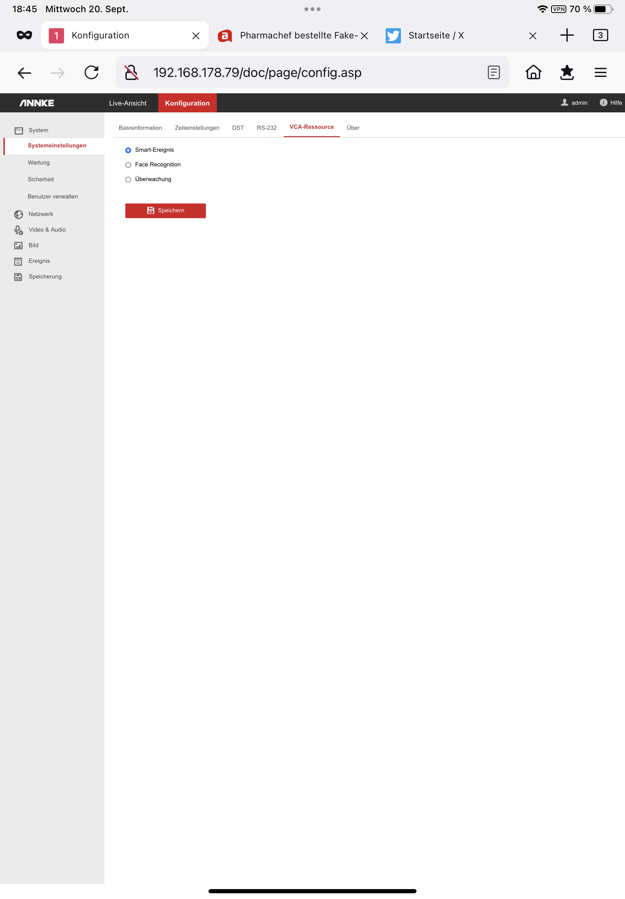Open the Live-Ansicht tab
625x899 pixels.
pos(128,103)
